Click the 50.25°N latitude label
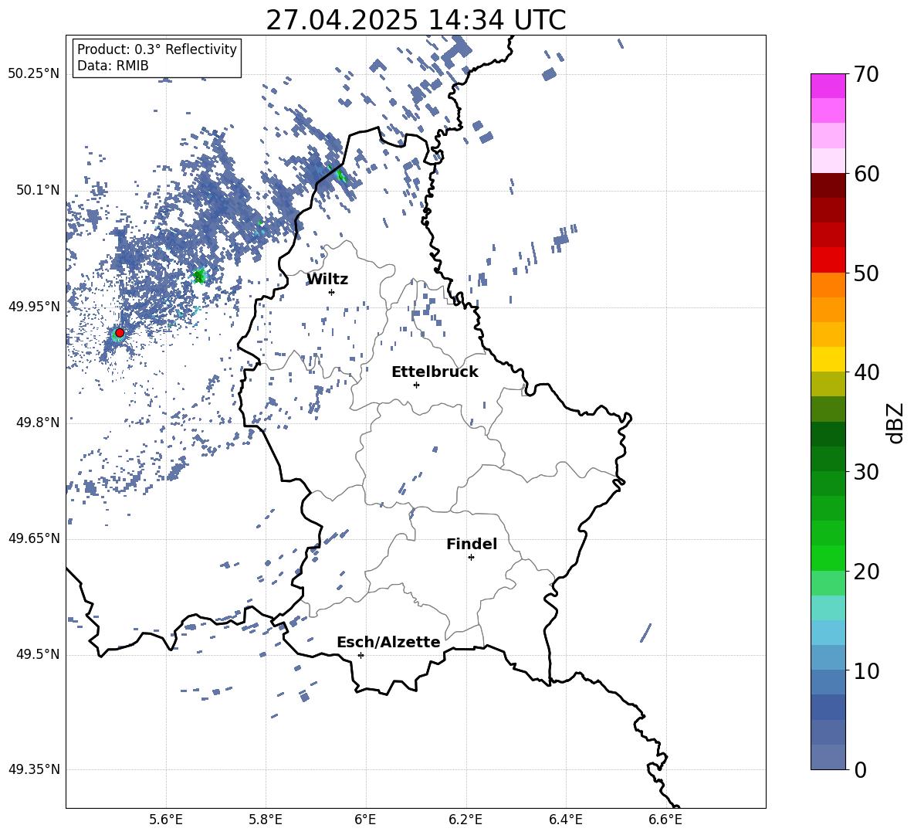The image size is (914, 835). coord(34,74)
